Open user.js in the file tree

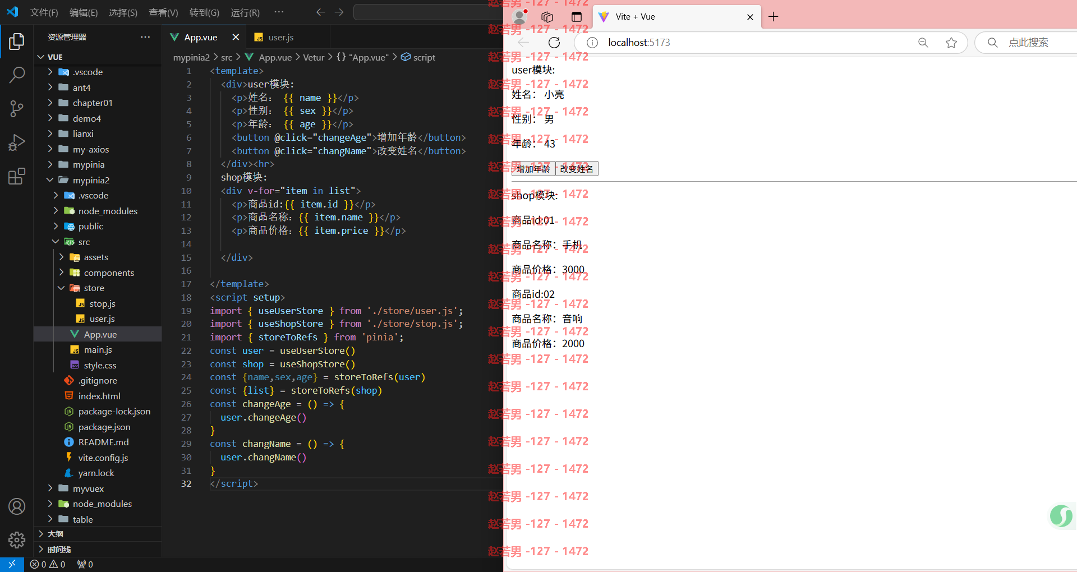[x=98, y=319]
